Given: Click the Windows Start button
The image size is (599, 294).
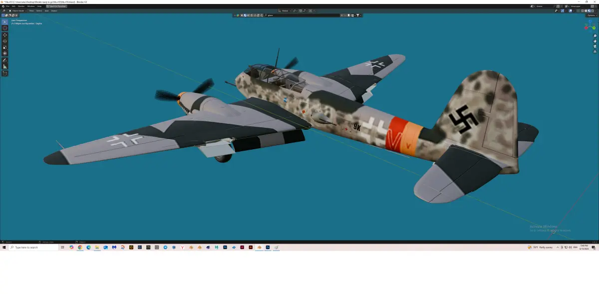Looking at the screenshot, I should click(4, 247).
